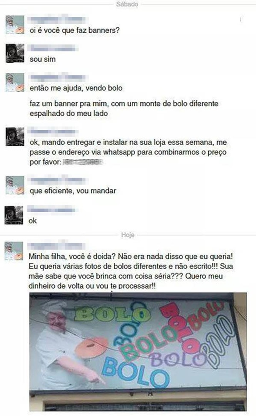Click the "Hoje" date separator

pos(127,235)
